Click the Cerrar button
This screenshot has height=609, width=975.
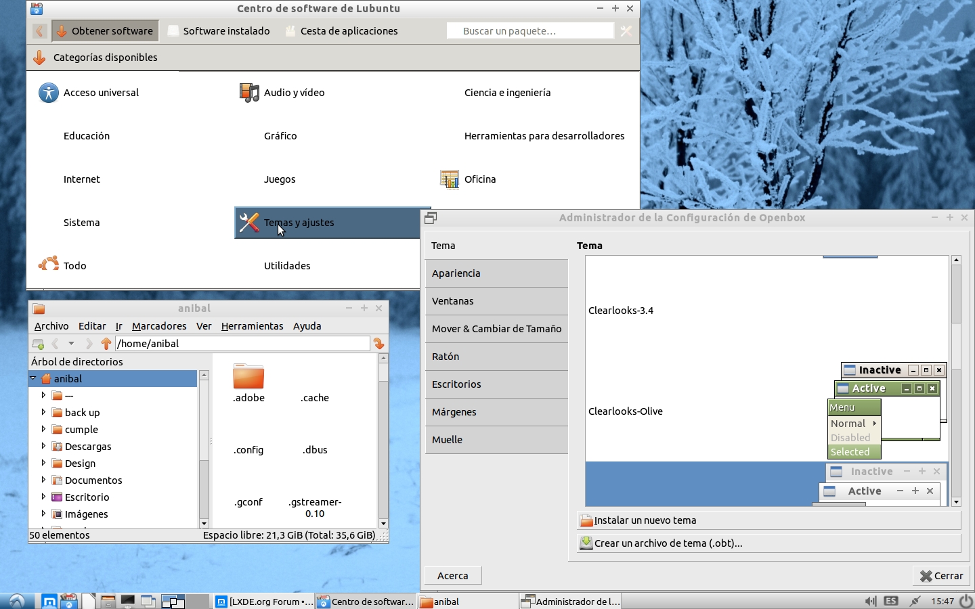point(941,576)
